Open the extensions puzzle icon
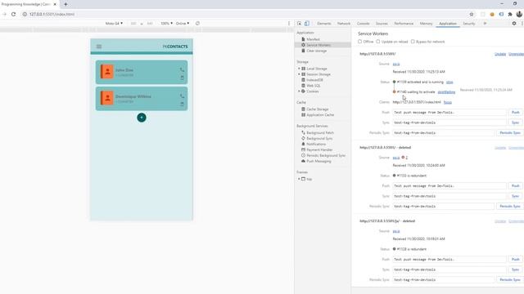The width and height of the screenshot is (524, 294). point(510,15)
